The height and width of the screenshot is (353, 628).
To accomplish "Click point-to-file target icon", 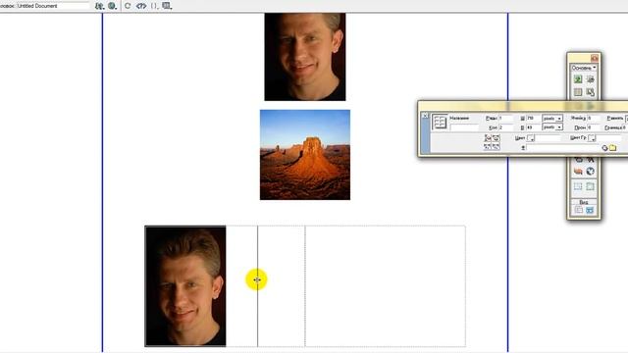I will click(604, 148).
